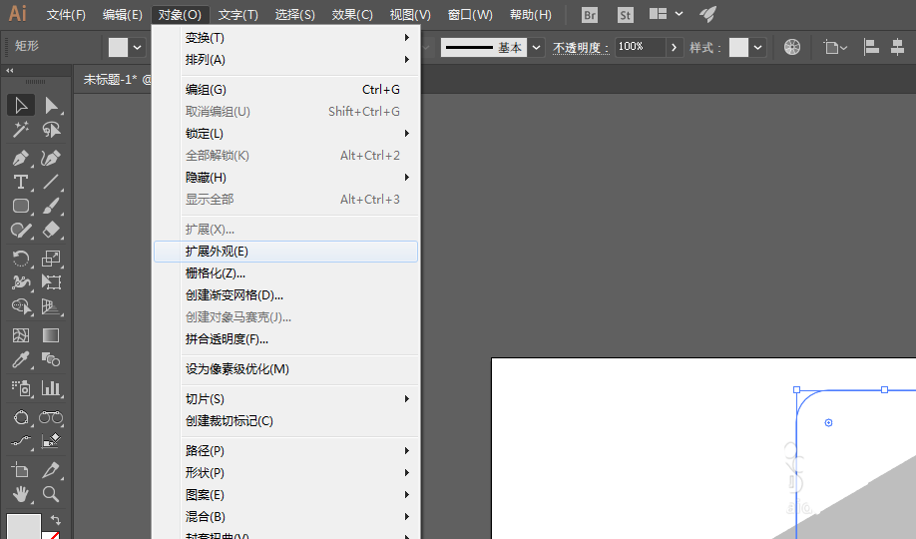Expand the 切片(S) submenu
Image resolution: width=916 pixels, height=539 pixels.
point(286,398)
